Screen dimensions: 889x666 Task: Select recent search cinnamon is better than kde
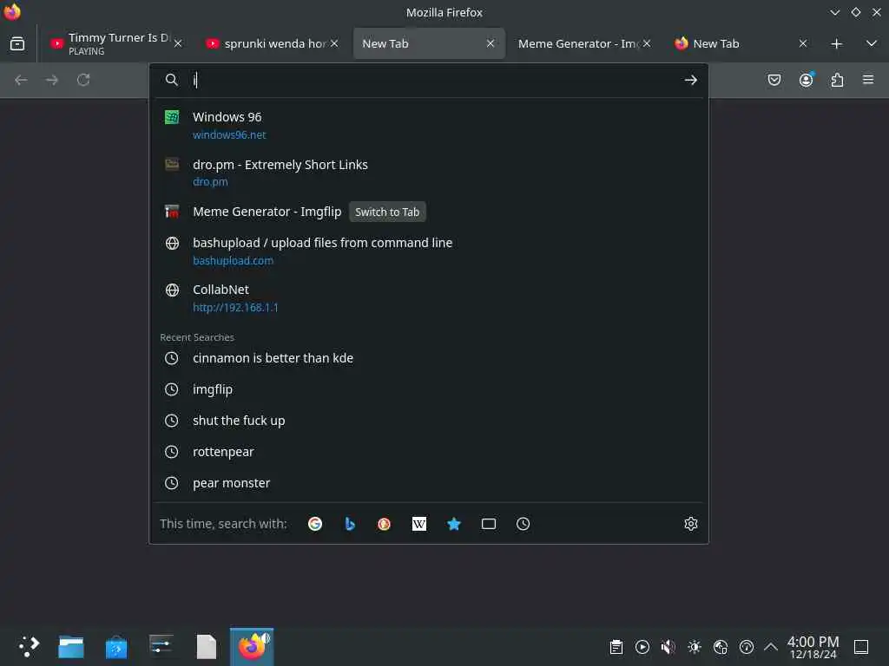click(429, 358)
